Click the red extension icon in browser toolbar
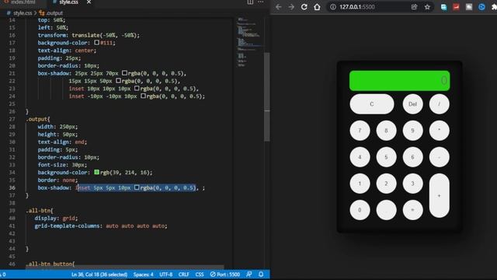 [456, 7]
